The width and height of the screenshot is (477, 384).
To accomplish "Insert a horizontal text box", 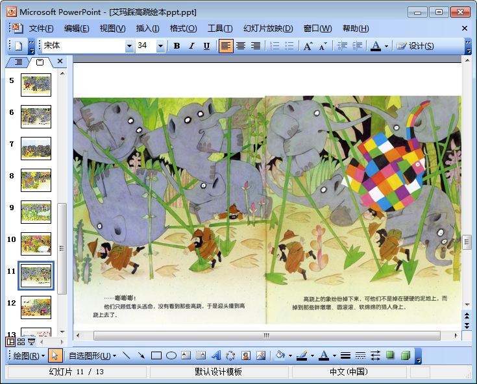I will point(186,355).
